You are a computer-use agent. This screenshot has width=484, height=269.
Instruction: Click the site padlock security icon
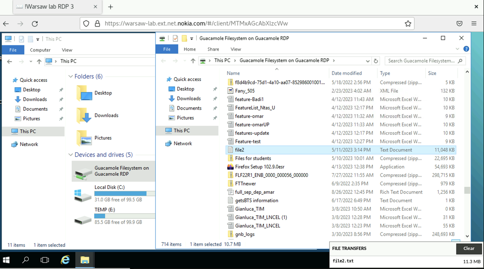[97, 24]
